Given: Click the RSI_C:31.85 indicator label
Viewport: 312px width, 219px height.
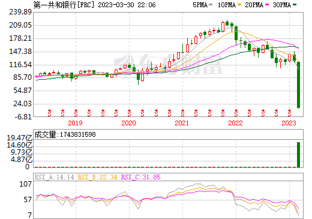Looking at the screenshot, I should (x=141, y=177).
